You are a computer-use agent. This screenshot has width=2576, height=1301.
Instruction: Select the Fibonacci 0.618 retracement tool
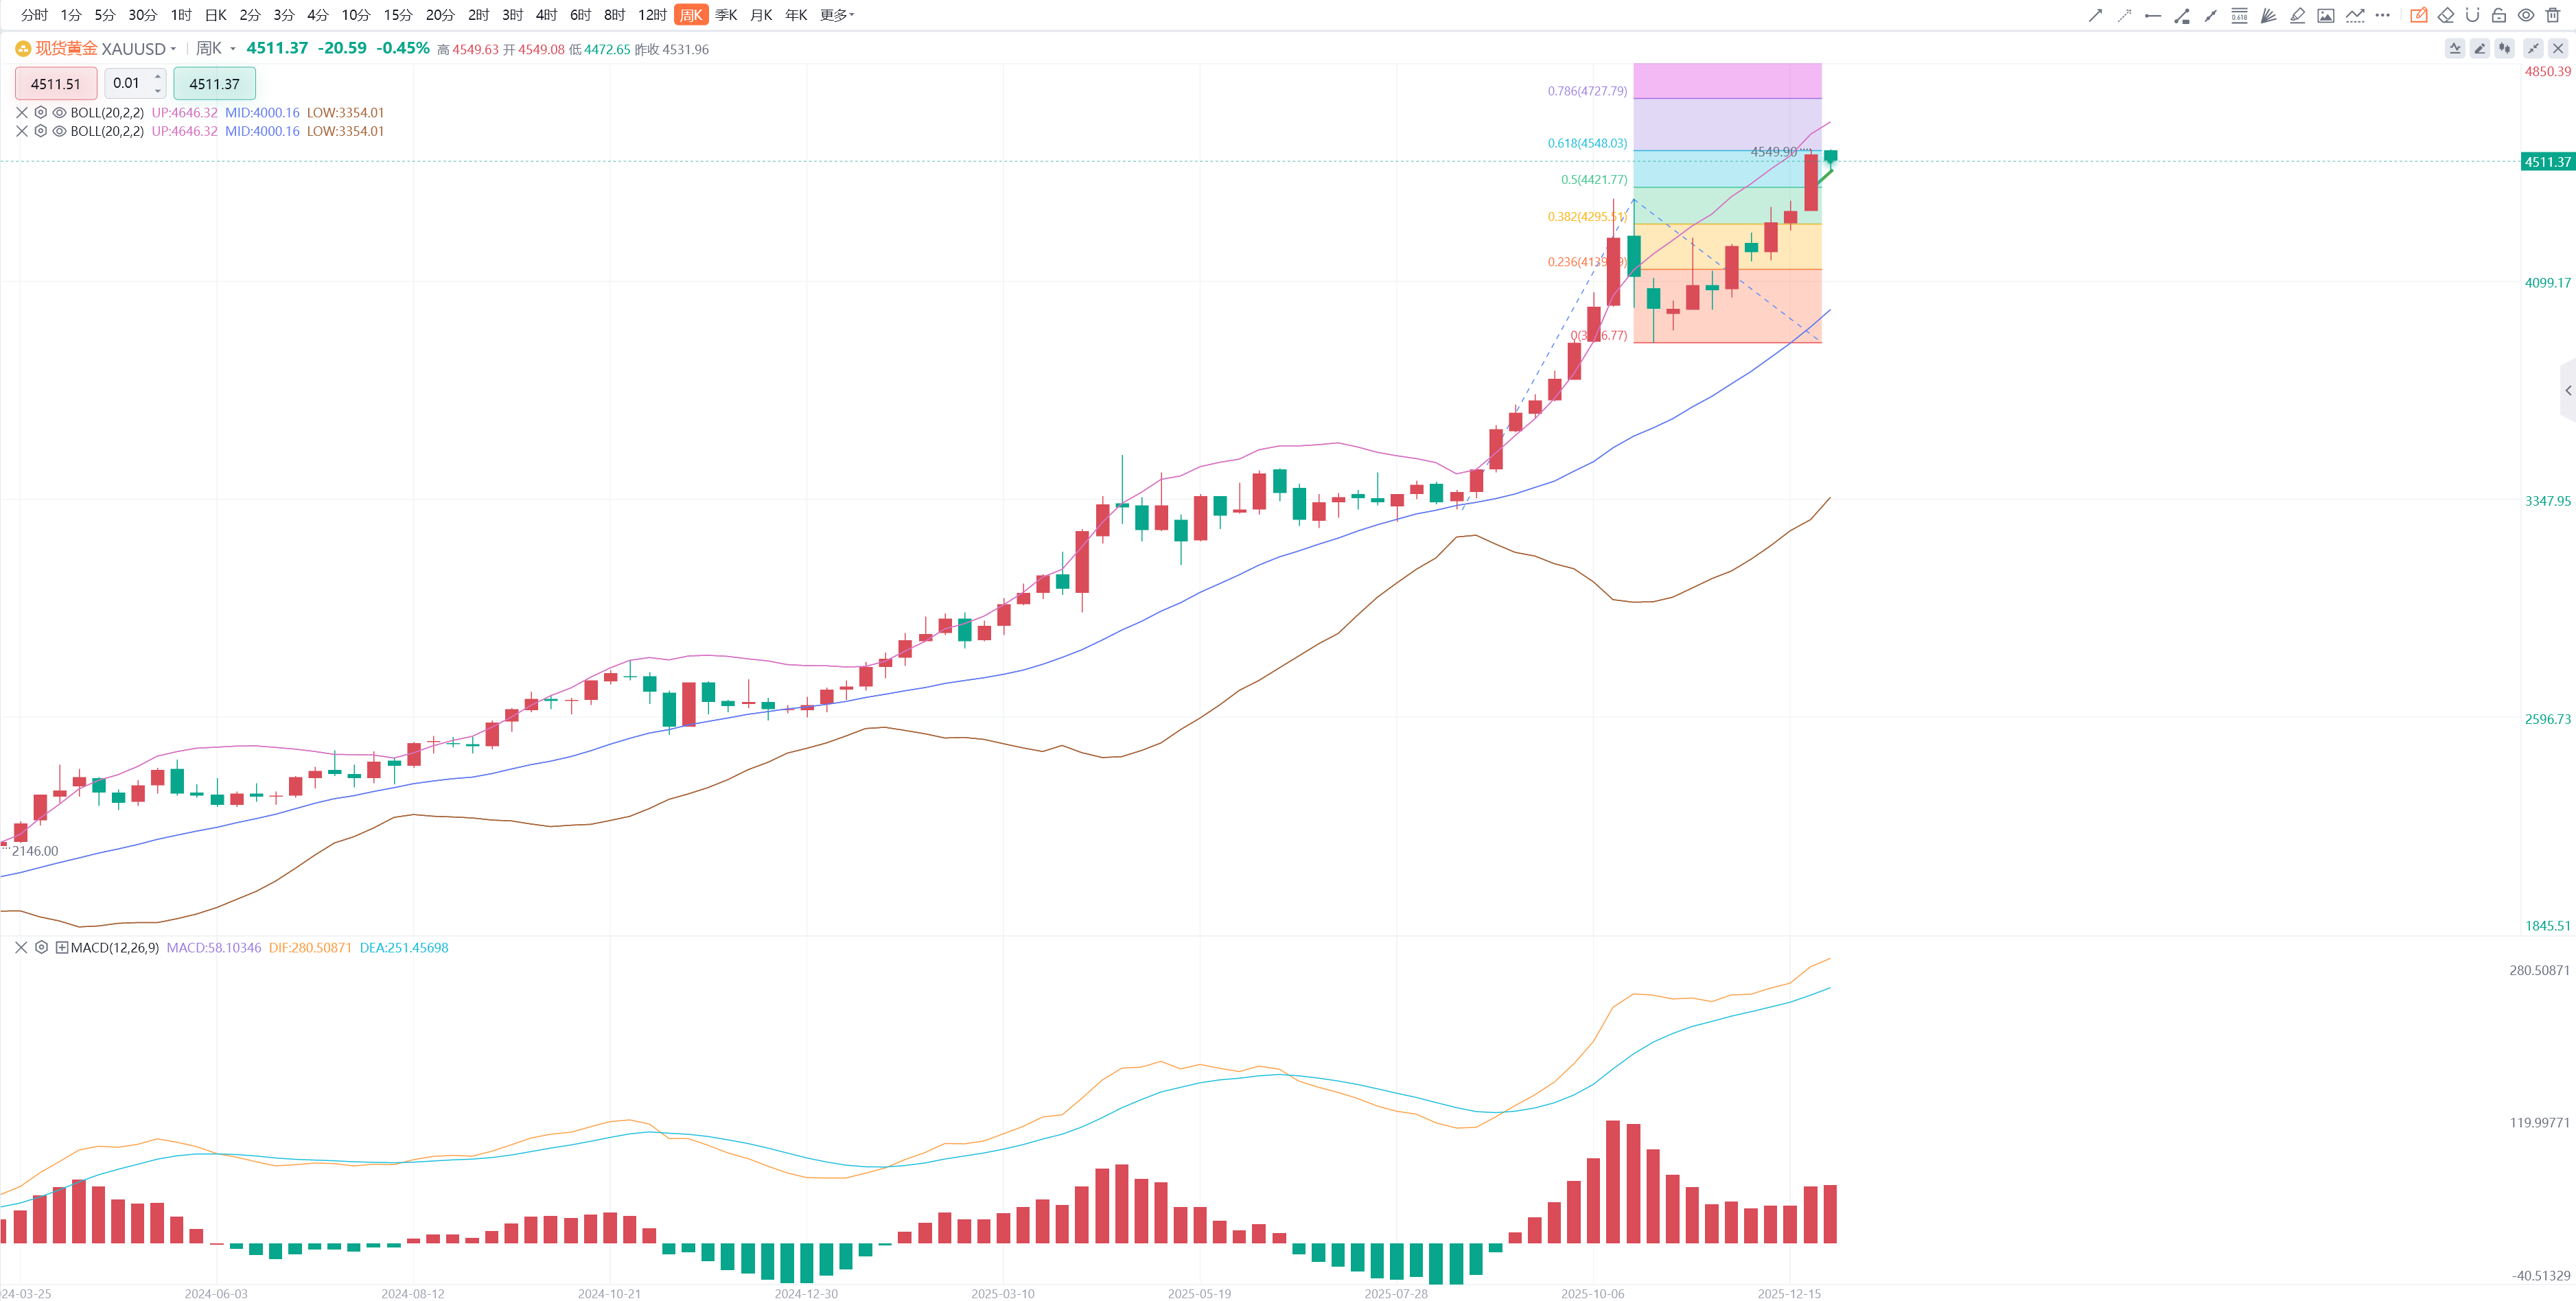pos(2239,15)
